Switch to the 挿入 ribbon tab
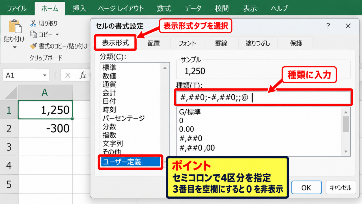Viewport: 362px width, 204px height. (79, 8)
